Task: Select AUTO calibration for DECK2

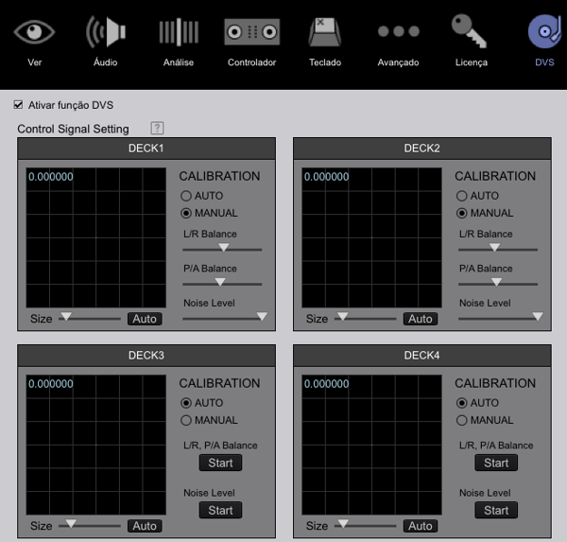Action: [462, 196]
